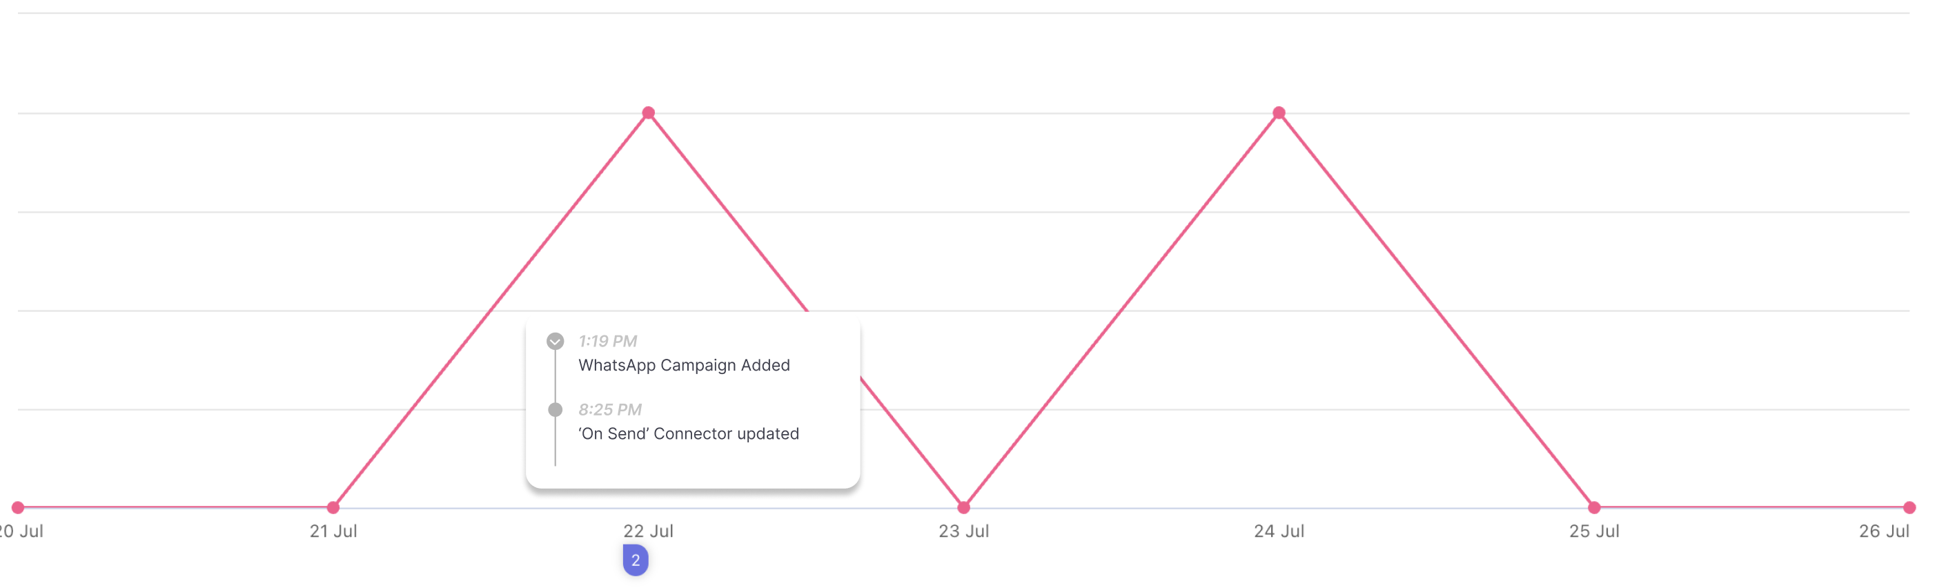
Task: Click the 22 Jul axis label
Action: (648, 531)
